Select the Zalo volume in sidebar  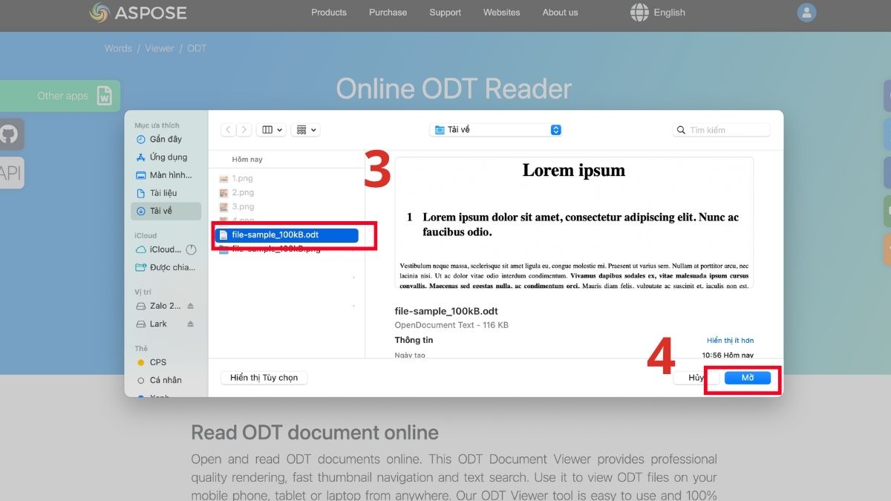(158, 306)
